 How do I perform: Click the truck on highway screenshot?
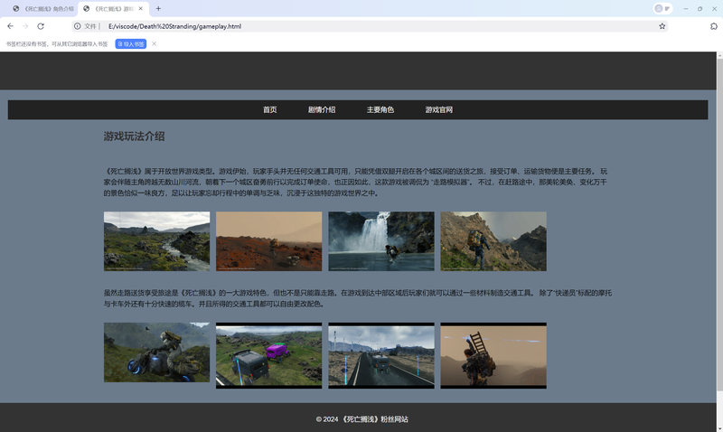381,355
